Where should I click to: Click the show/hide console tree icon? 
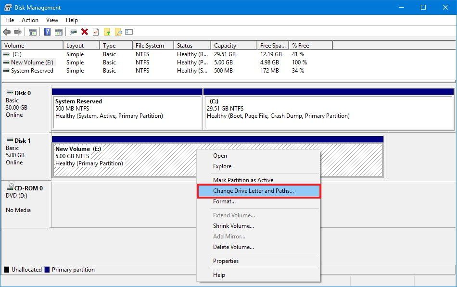(x=33, y=32)
